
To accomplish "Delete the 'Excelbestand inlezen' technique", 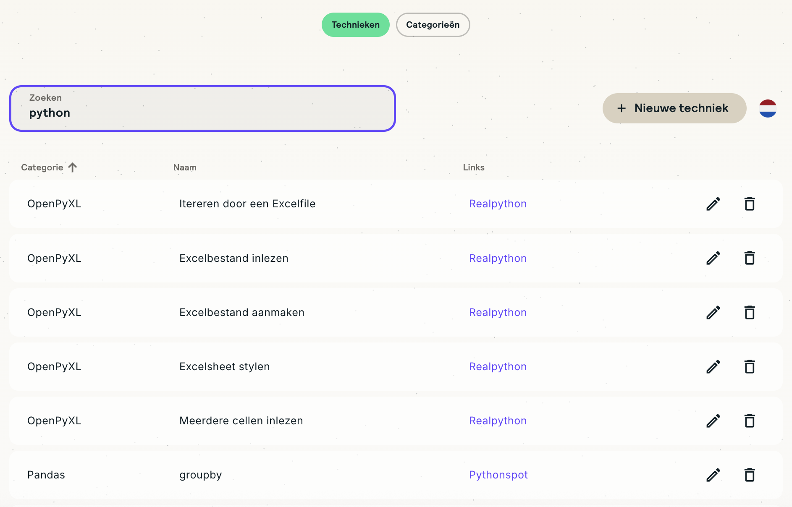I will (750, 258).
